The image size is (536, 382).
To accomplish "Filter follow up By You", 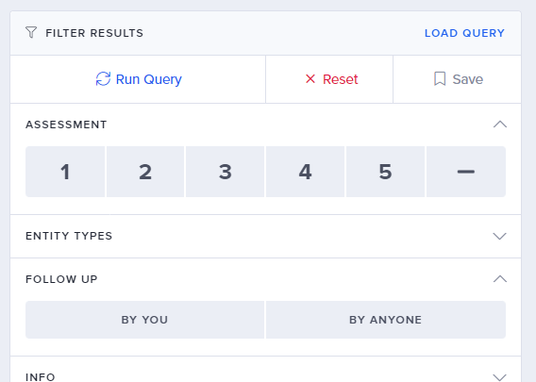I will pyautogui.click(x=144, y=320).
